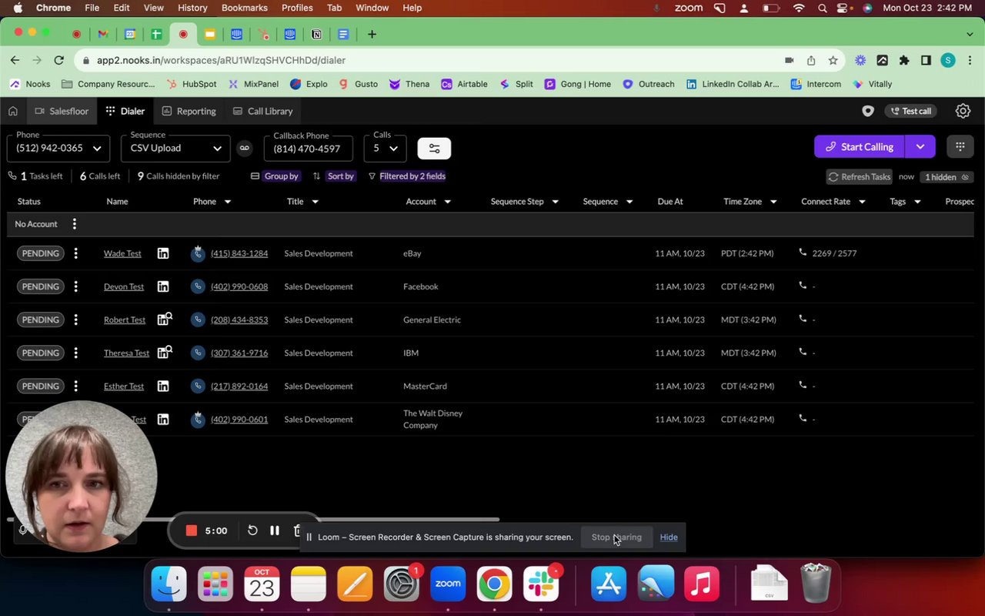The image size is (985, 616).
Task: Click the PENDING status for Wade Test
Action: [40, 253]
